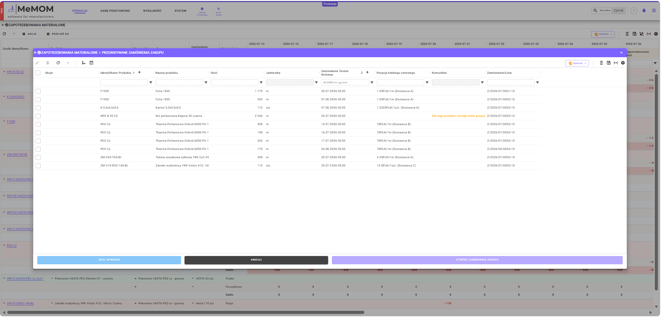Click the fit column width icon in dialog
Viewport: 661px width, 317px height.
click(x=616, y=63)
